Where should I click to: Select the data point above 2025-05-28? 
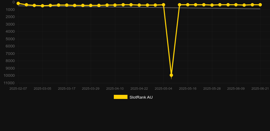tap(212, 5)
